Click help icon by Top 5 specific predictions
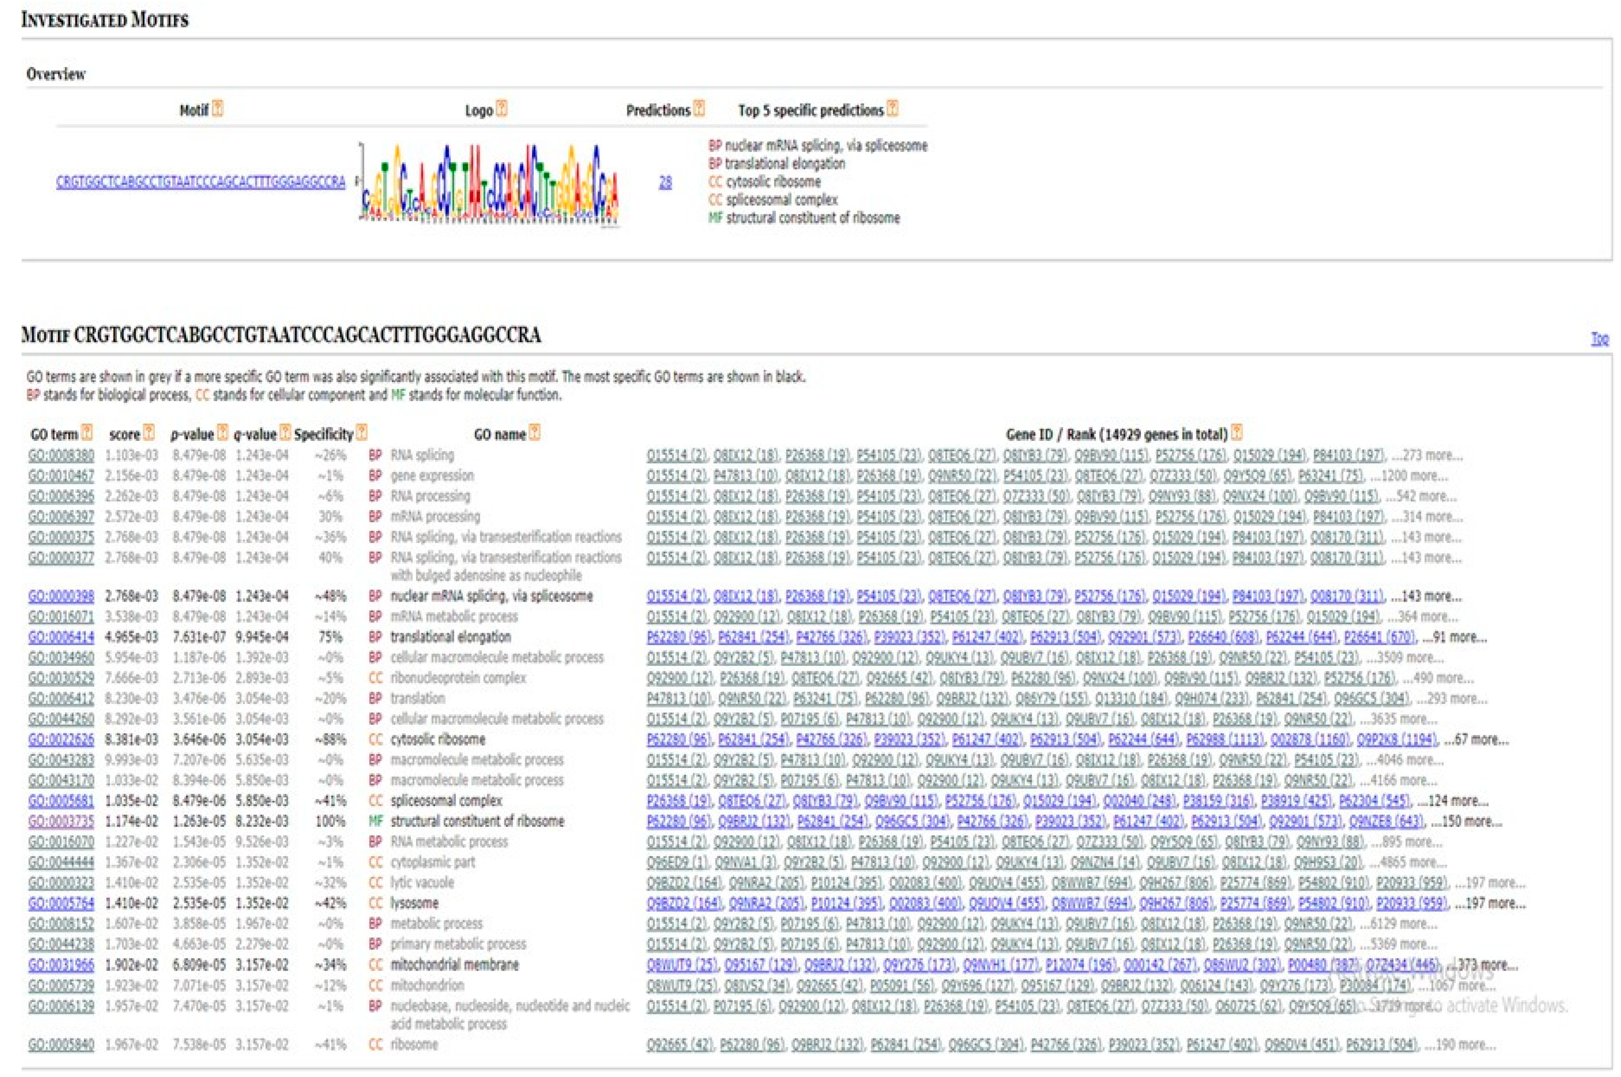This screenshot has height=1077, width=1621. pyautogui.click(x=892, y=108)
